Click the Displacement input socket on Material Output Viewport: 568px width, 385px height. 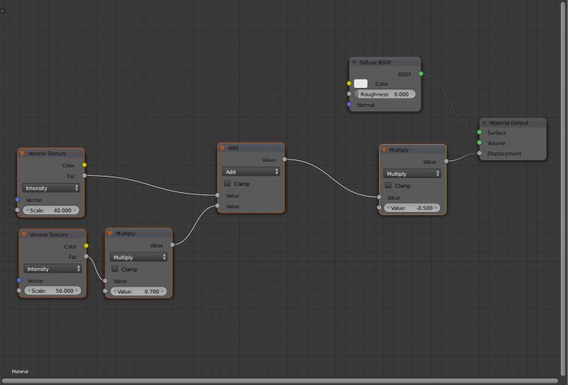(479, 153)
